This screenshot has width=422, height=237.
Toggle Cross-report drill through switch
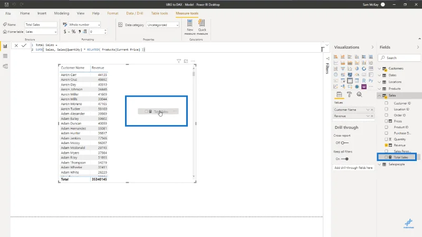pos(344,143)
